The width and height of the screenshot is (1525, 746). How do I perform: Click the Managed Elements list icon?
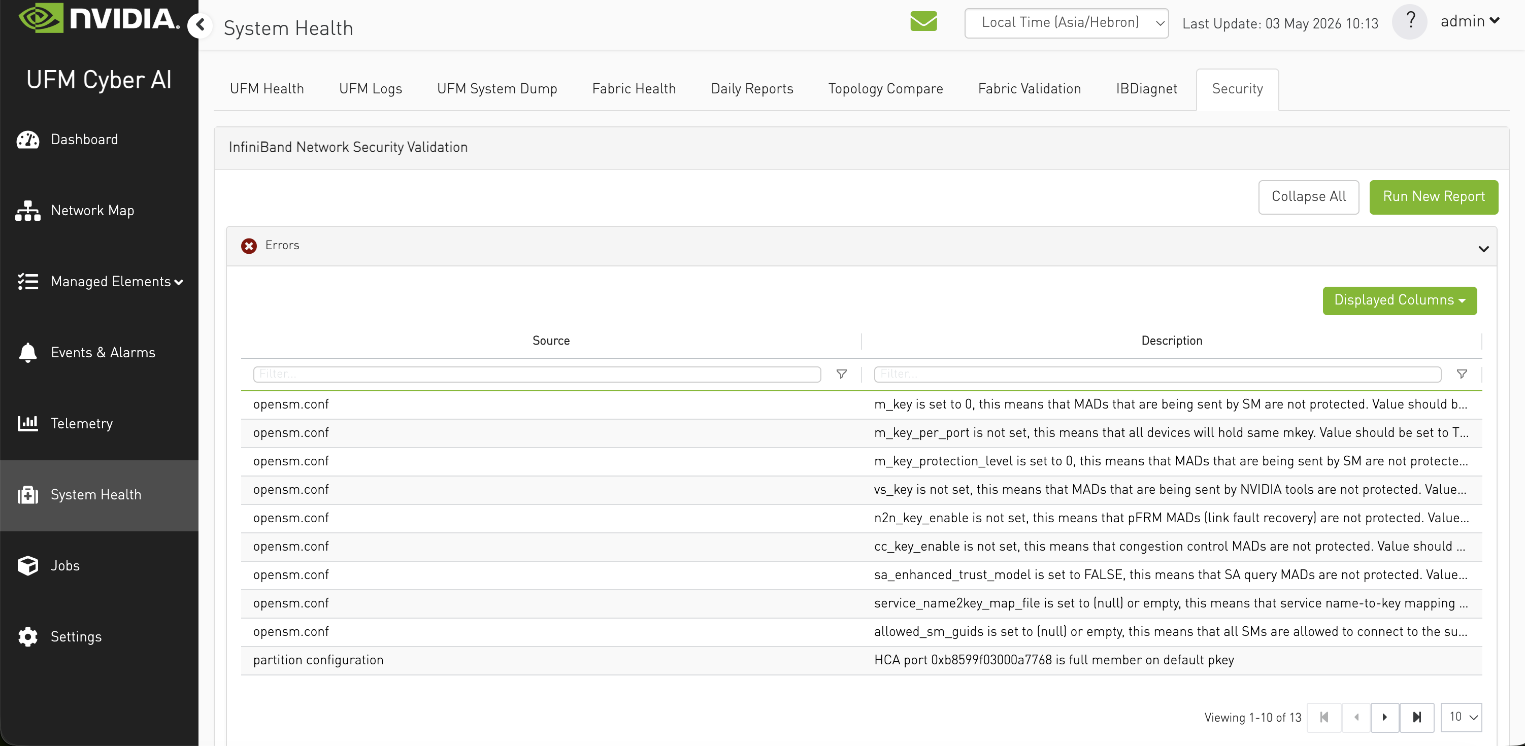[x=28, y=282]
